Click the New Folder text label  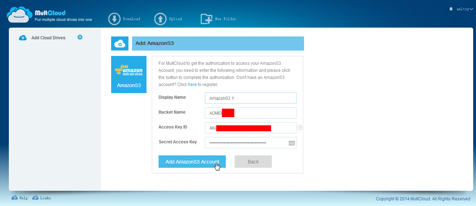click(225, 19)
